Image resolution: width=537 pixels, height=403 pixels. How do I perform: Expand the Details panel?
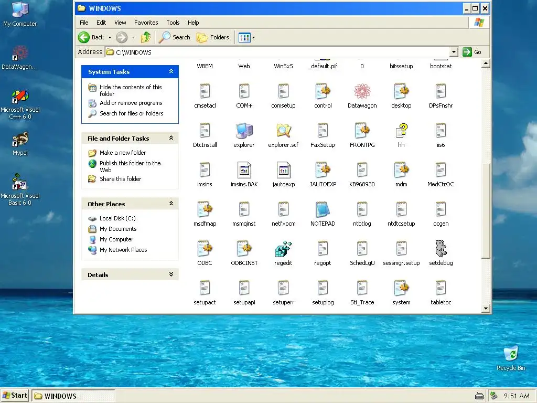[x=171, y=274]
